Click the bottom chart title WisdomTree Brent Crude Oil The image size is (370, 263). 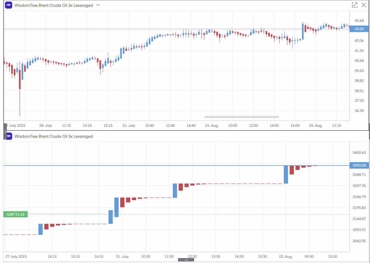point(54,136)
